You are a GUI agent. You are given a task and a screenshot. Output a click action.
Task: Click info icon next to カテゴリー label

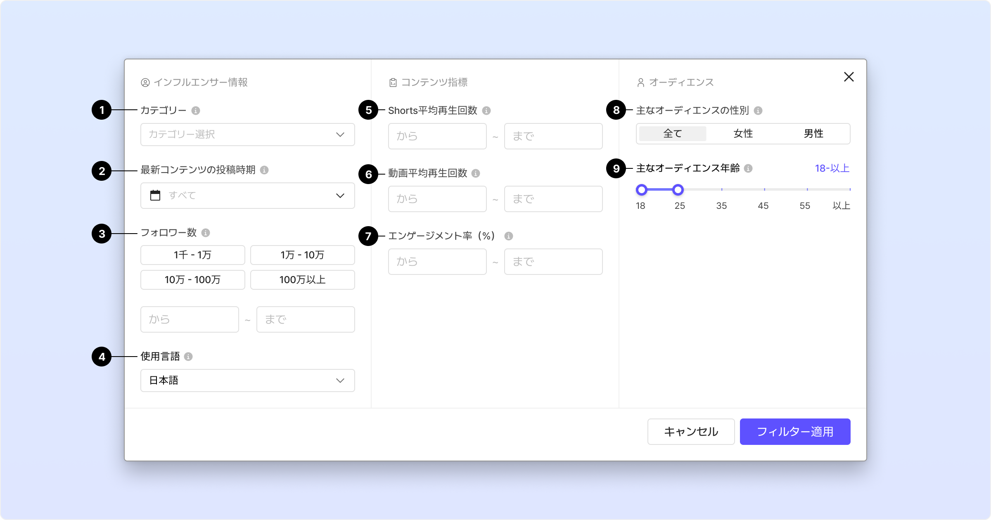click(196, 111)
